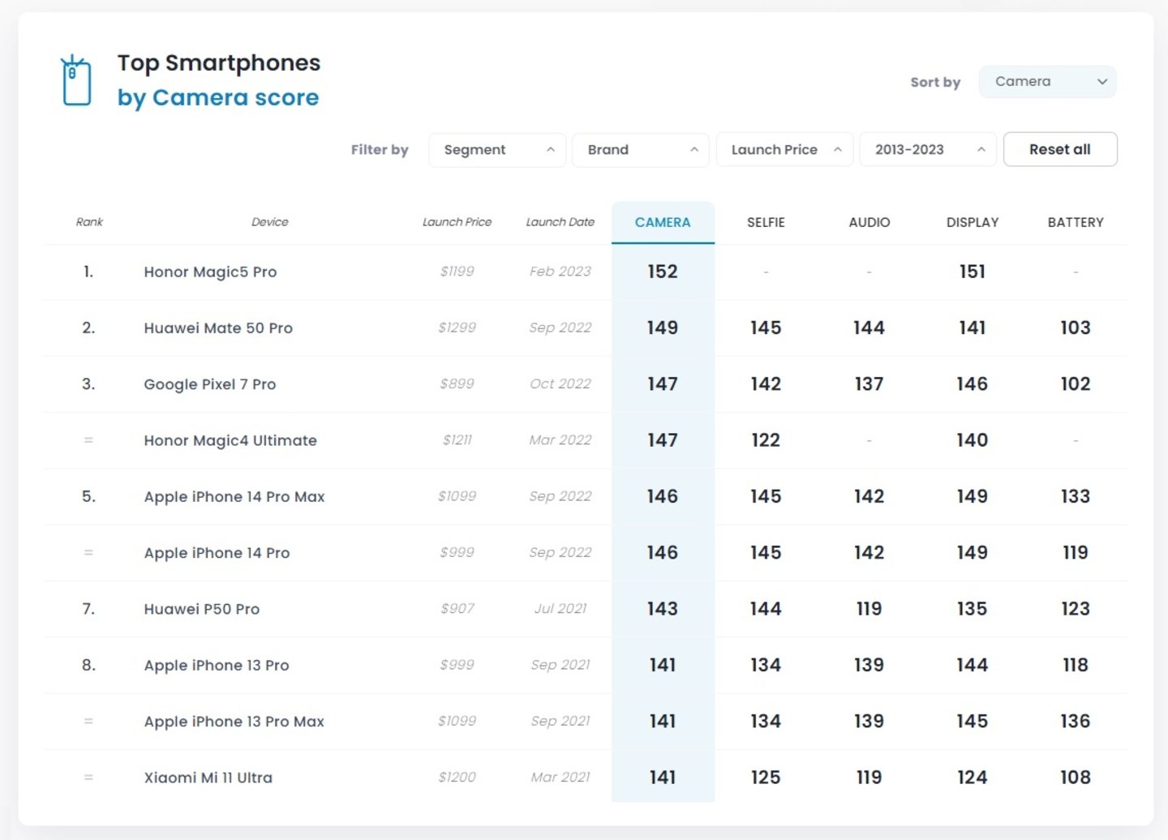Image resolution: width=1168 pixels, height=840 pixels.
Task: Click battery score 136 for iPhone 13 Pro Max
Action: point(1076,721)
